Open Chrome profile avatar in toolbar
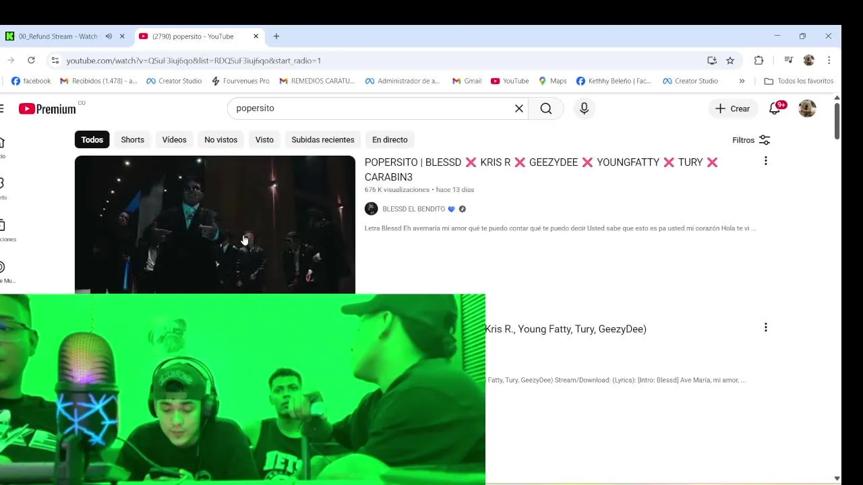 (x=808, y=61)
